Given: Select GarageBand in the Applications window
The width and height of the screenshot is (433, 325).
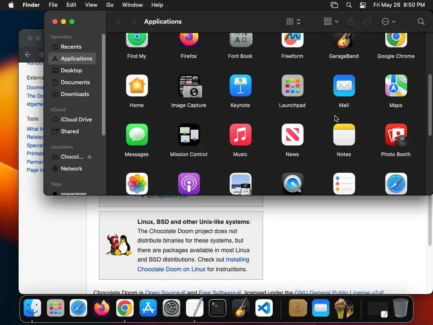Looking at the screenshot, I should click(344, 40).
